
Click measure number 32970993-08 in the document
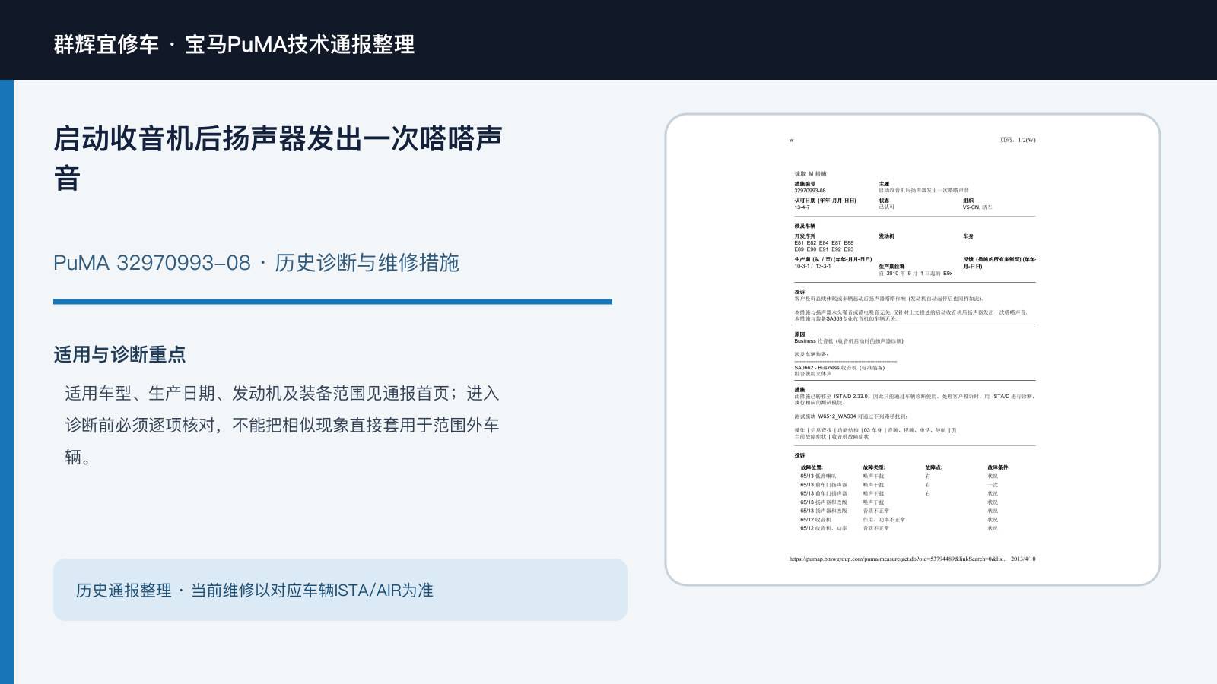coord(810,191)
